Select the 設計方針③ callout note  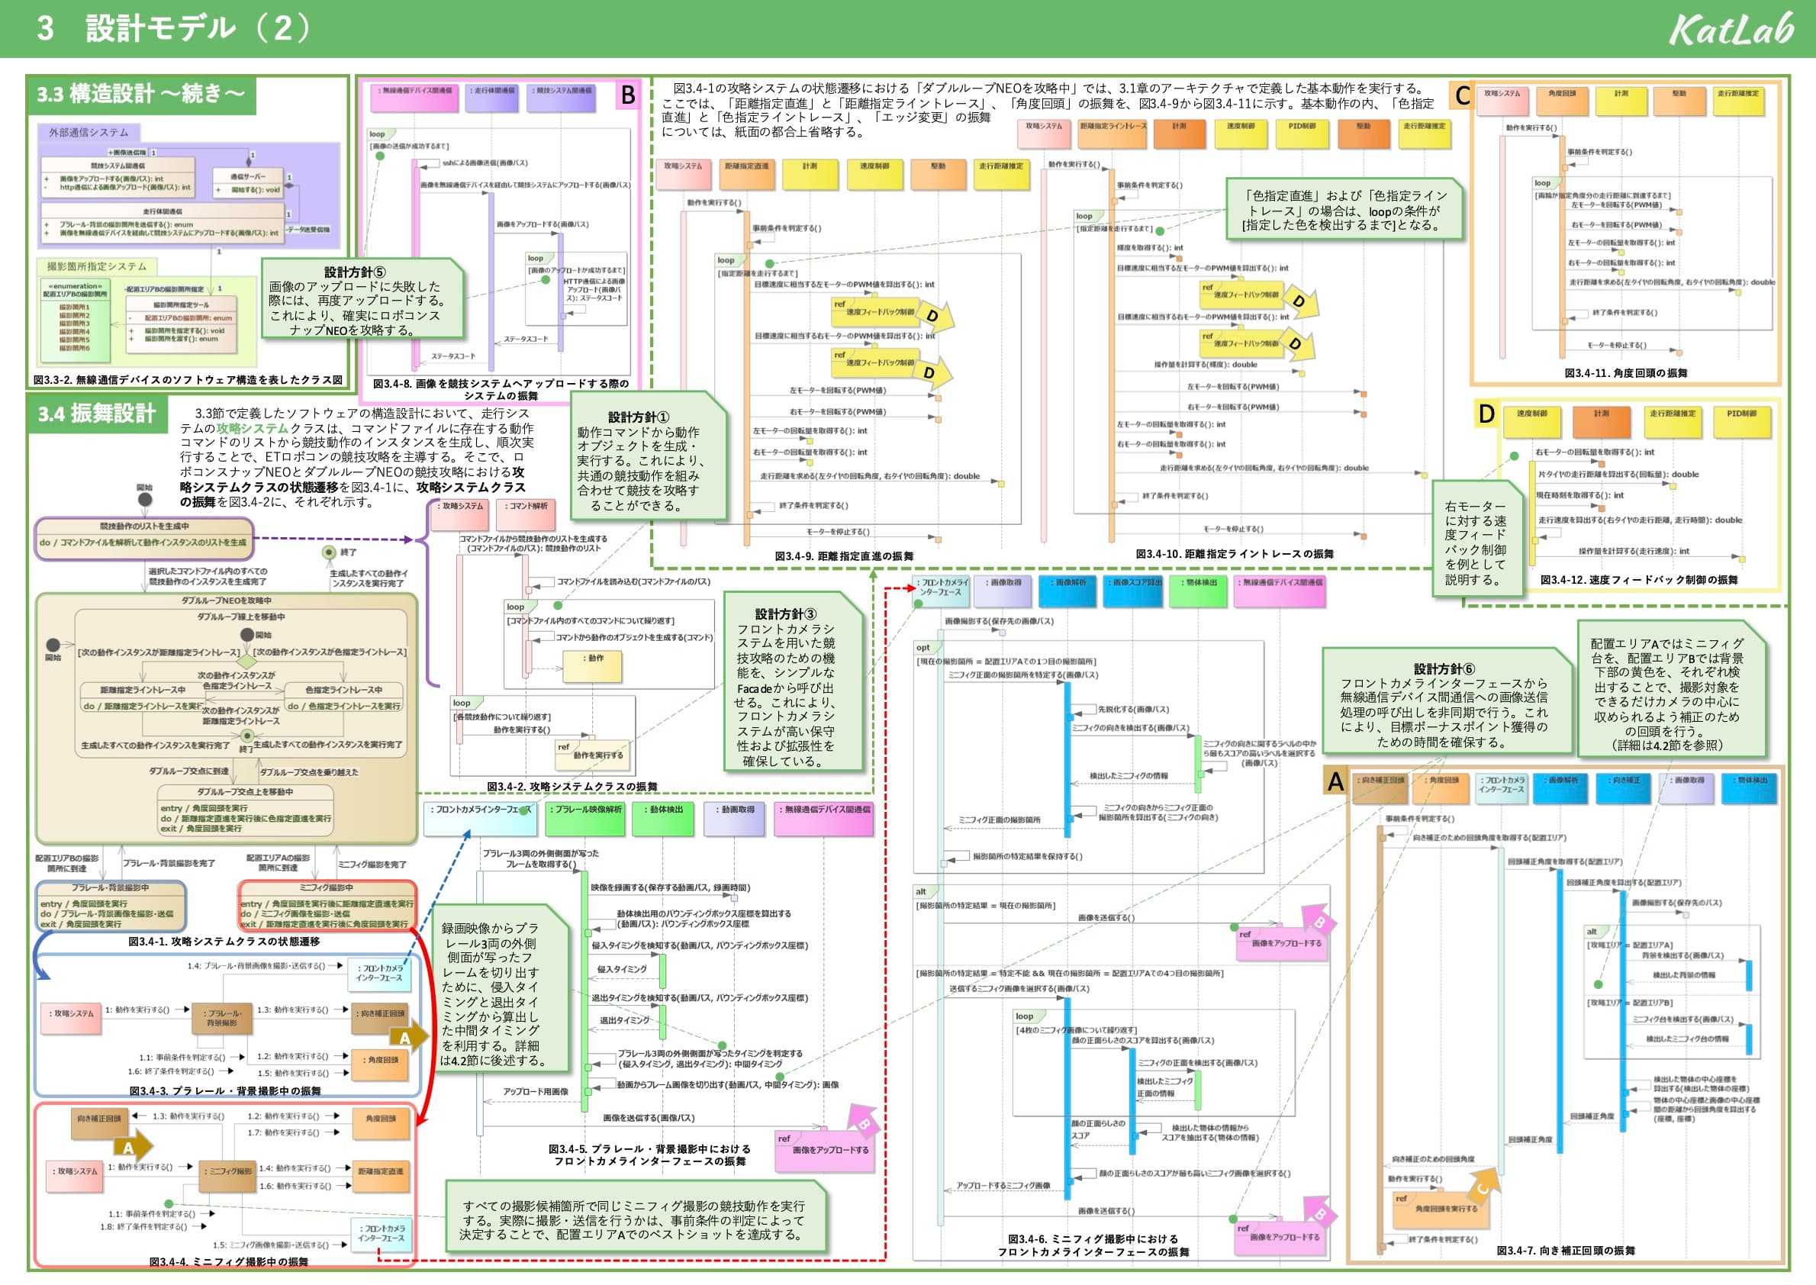[794, 682]
